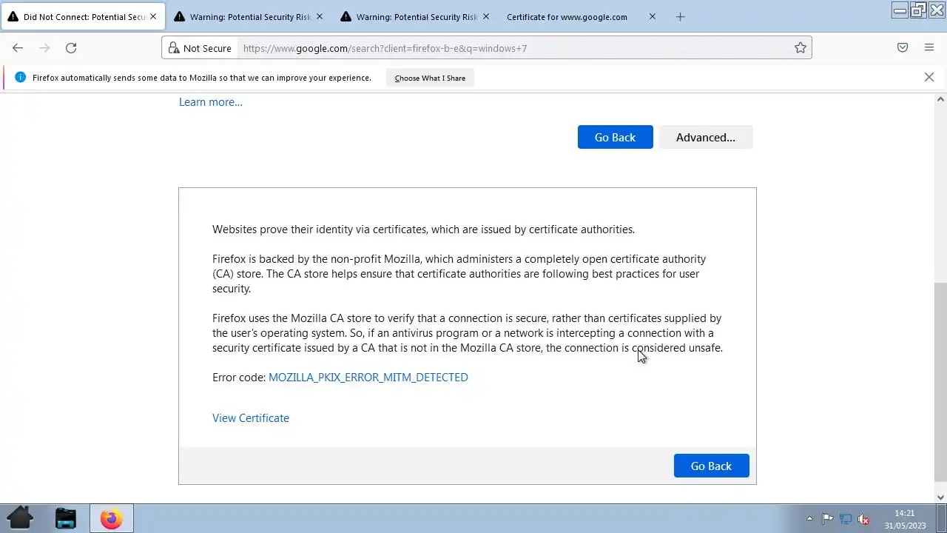Click the network icon in system tray
The width and height of the screenshot is (947, 533).
click(845, 519)
